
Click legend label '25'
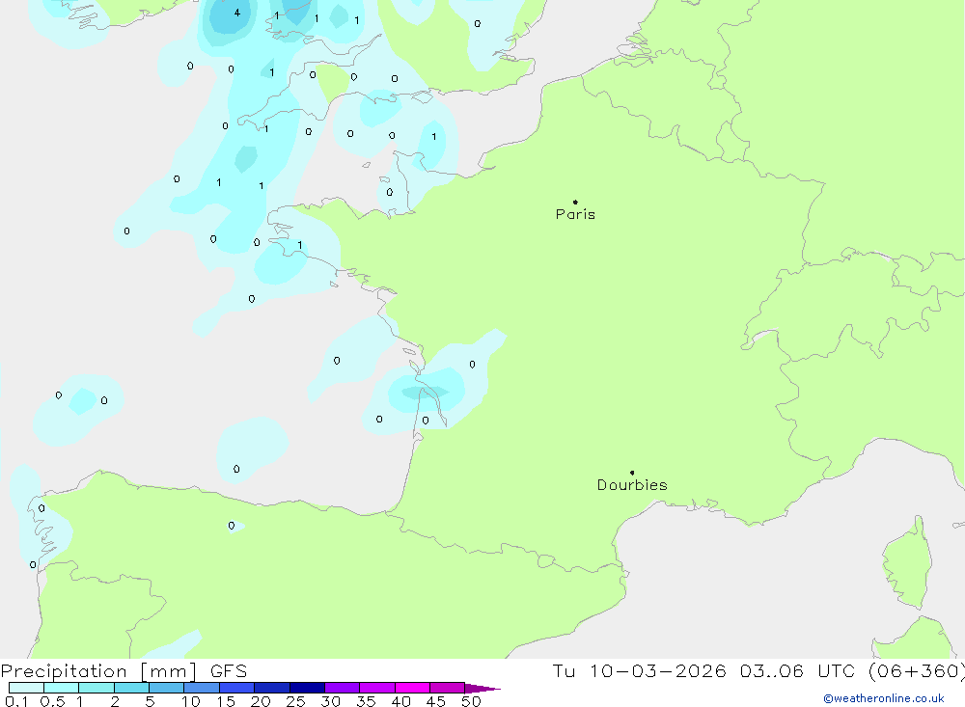[x=295, y=701]
